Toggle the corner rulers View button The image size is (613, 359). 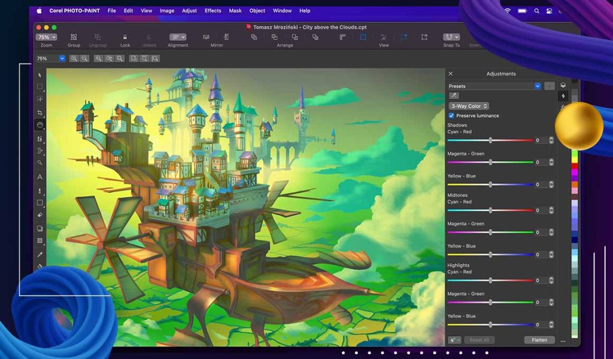[x=342, y=37]
